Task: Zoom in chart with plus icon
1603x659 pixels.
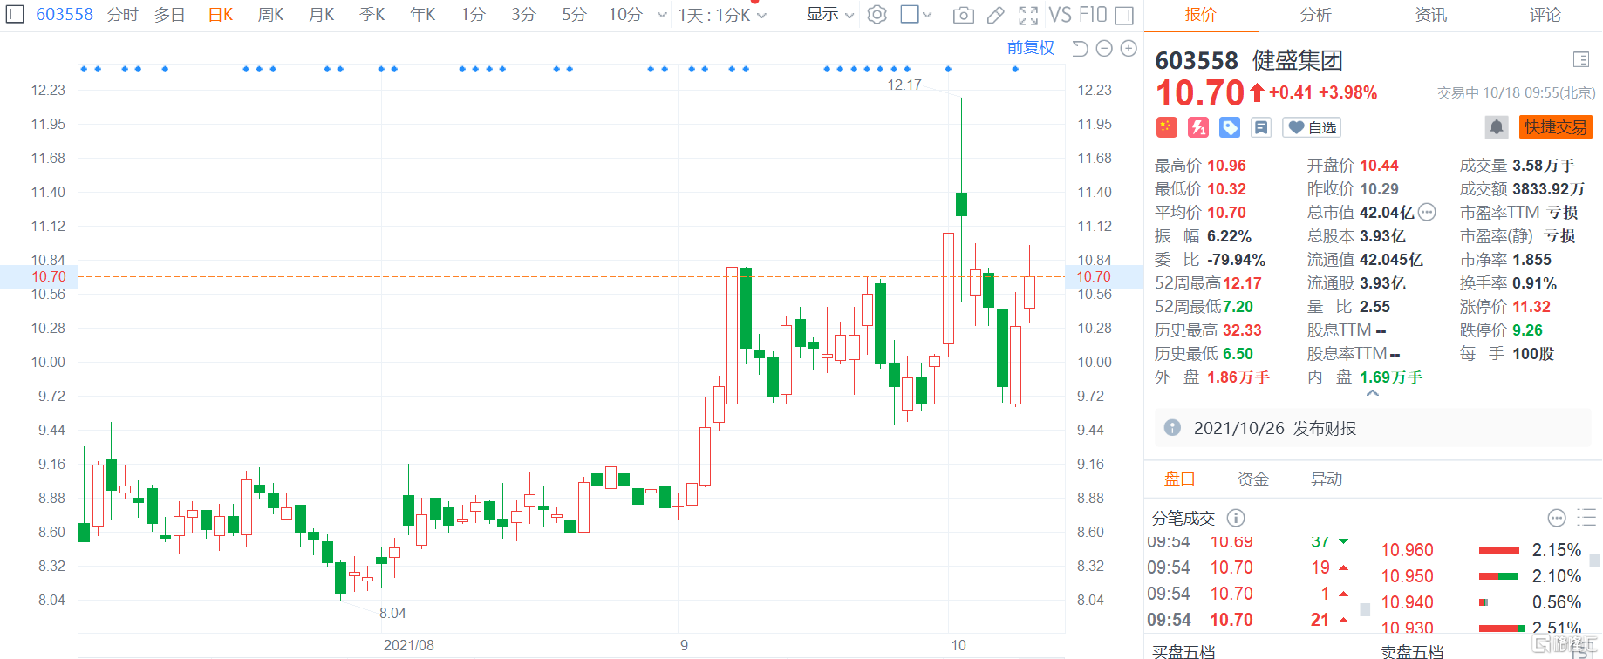Action: click(x=1129, y=49)
